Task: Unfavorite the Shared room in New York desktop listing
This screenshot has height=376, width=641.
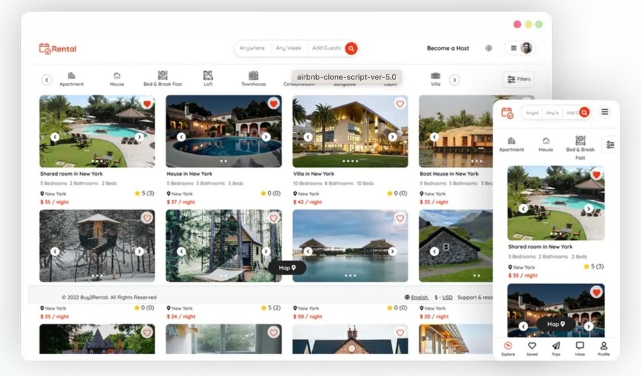Action: coord(147,104)
